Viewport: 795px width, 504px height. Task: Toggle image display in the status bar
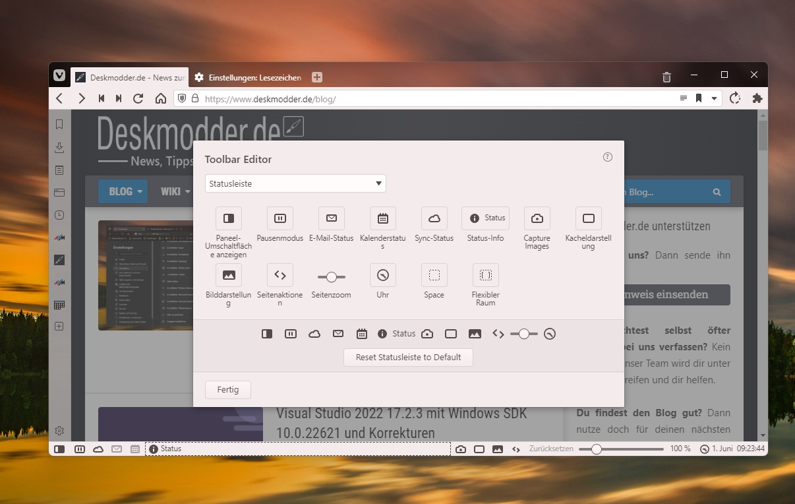tap(498, 449)
